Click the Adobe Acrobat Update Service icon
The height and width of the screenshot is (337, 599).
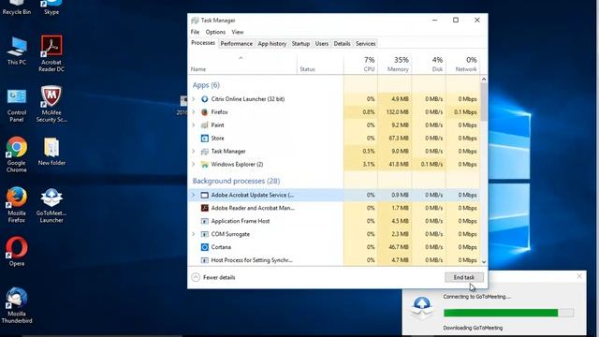point(204,195)
